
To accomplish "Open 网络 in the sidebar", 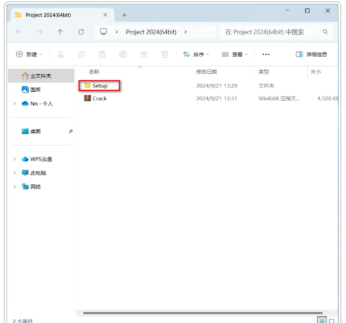I will 31,187.
